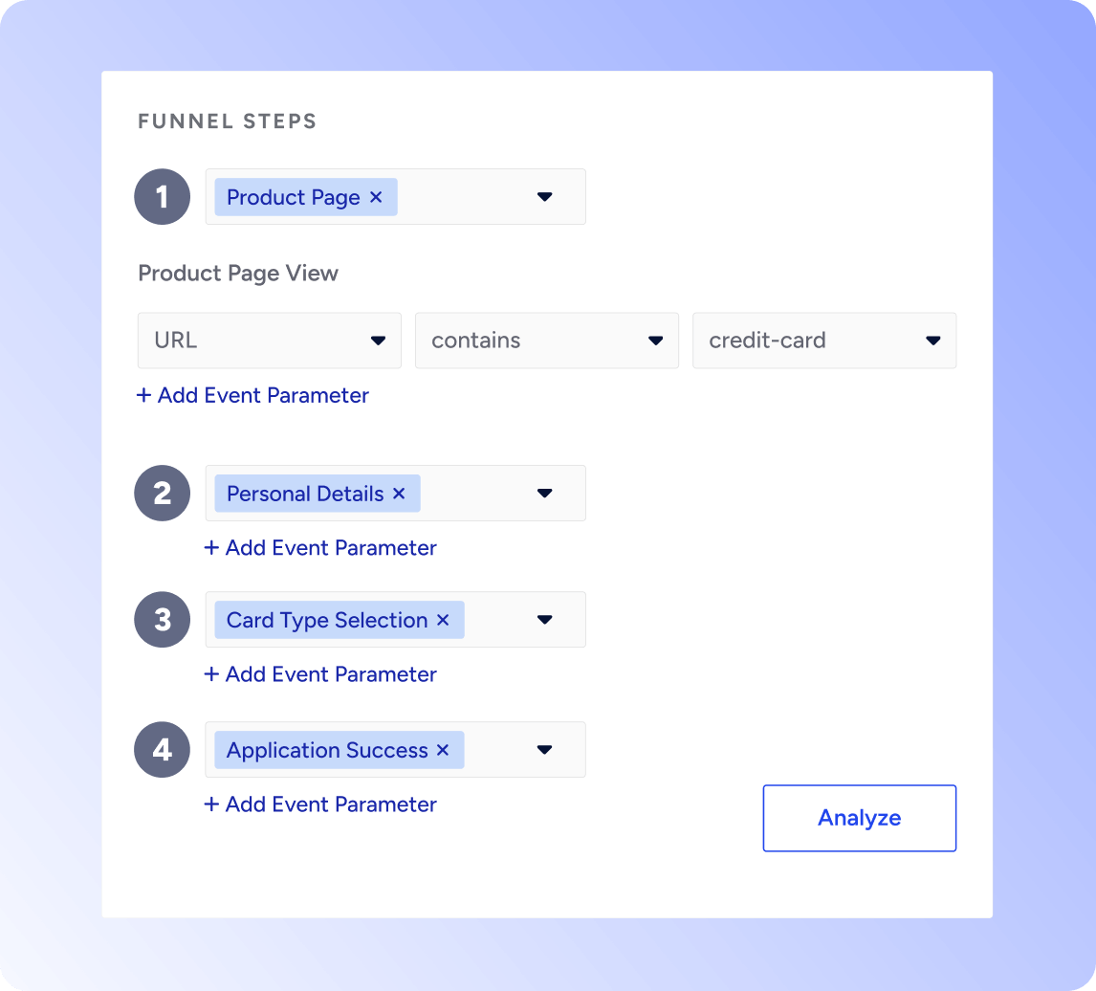
Task: Expand the step 3 event dropdown arrow
Action: coord(545,620)
